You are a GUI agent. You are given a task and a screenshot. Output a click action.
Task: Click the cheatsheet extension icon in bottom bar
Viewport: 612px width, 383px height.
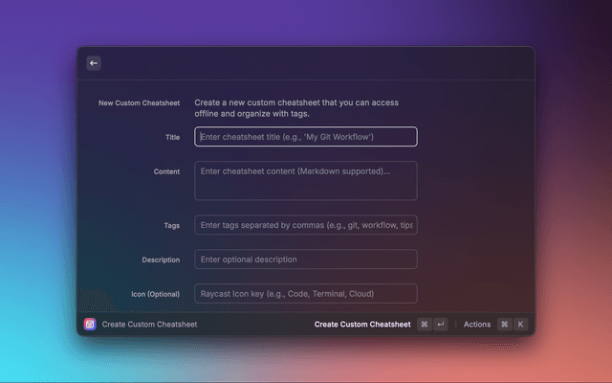(90, 325)
